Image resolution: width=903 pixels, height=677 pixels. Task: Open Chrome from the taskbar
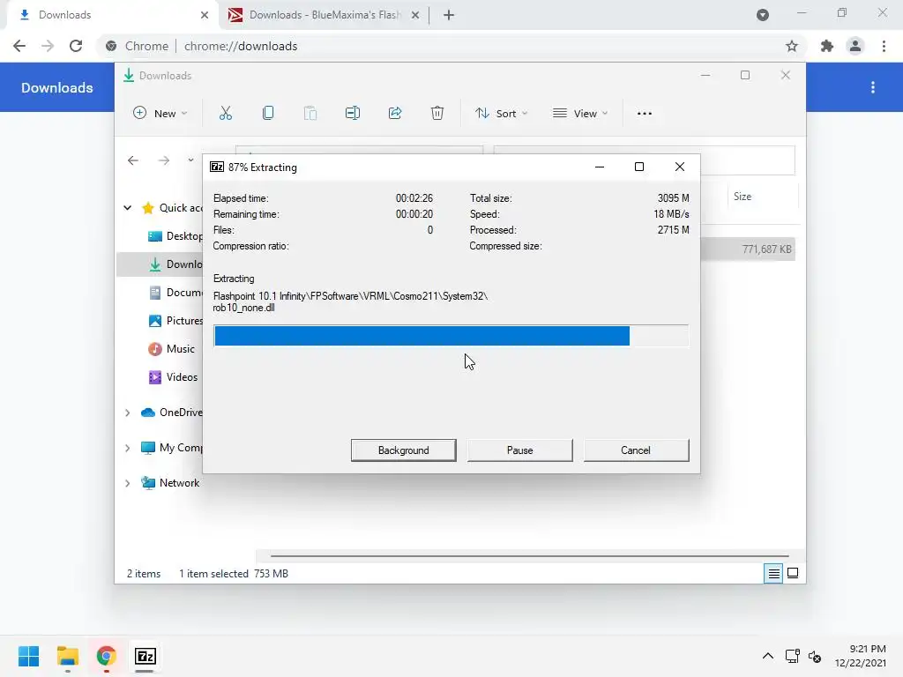[x=106, y=656]
